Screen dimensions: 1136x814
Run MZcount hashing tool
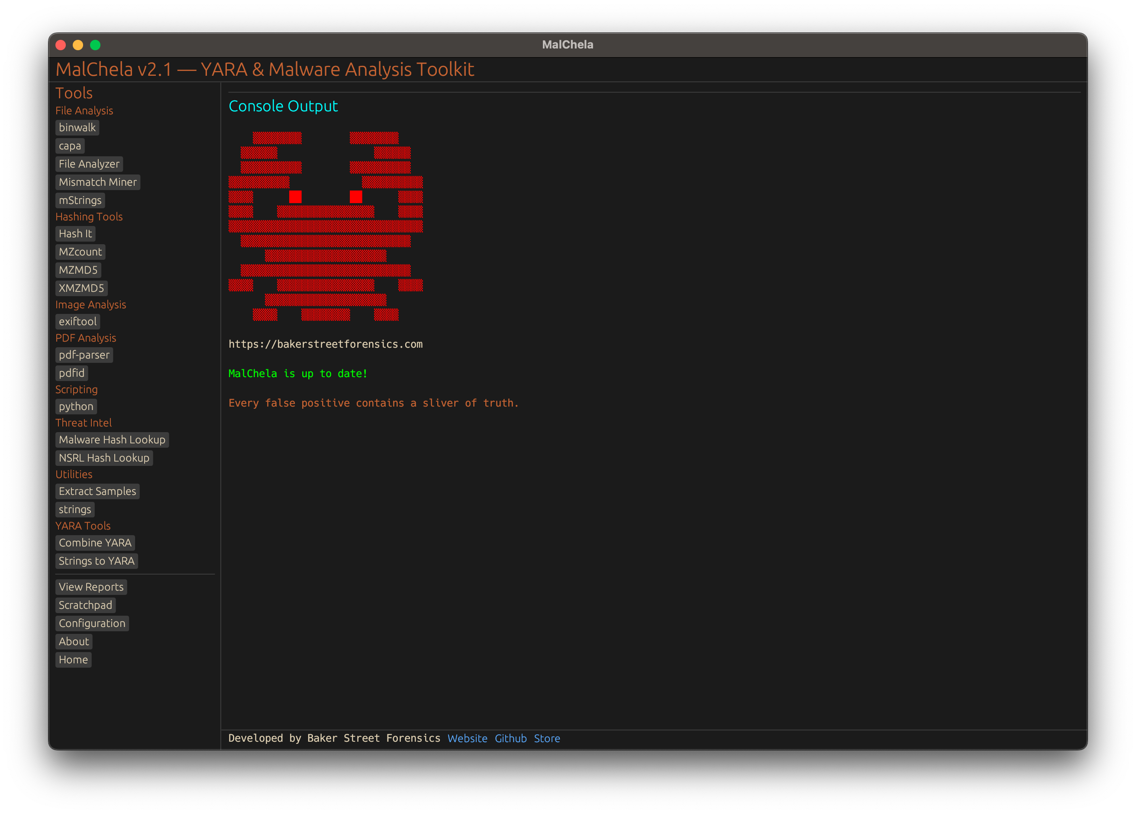pyautogui.click(x=80, y=252)
